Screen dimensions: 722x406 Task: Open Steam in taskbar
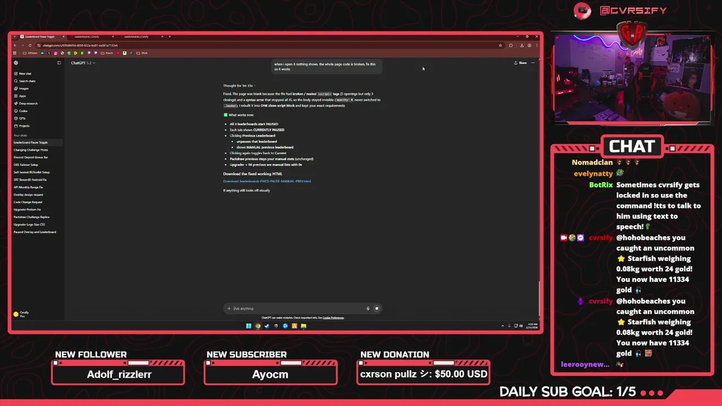[267, 326]
